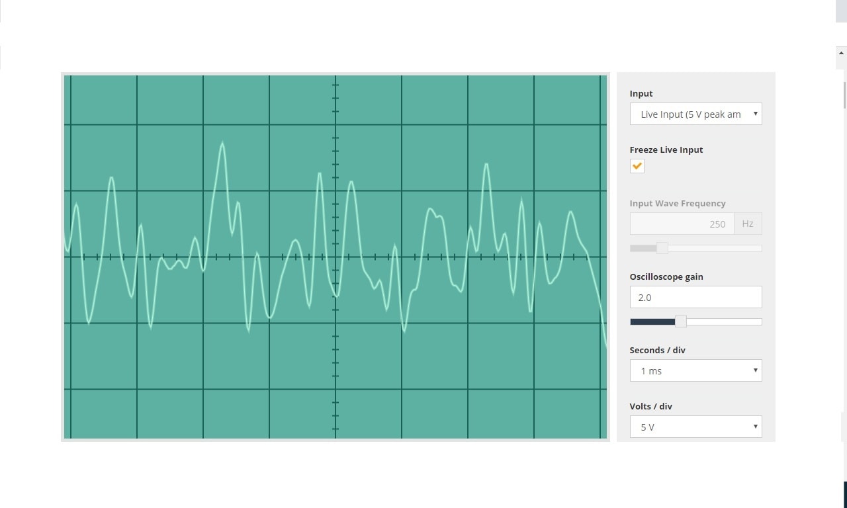The height and width of the screenshot is (508, 847).
Task: Expand the Seconds / div dropdown
Action: point(695,370)
